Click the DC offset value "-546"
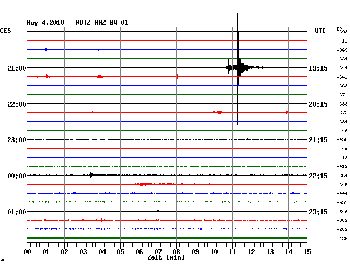350x266 pixels. pyautogui.click(x=342, y=212)
